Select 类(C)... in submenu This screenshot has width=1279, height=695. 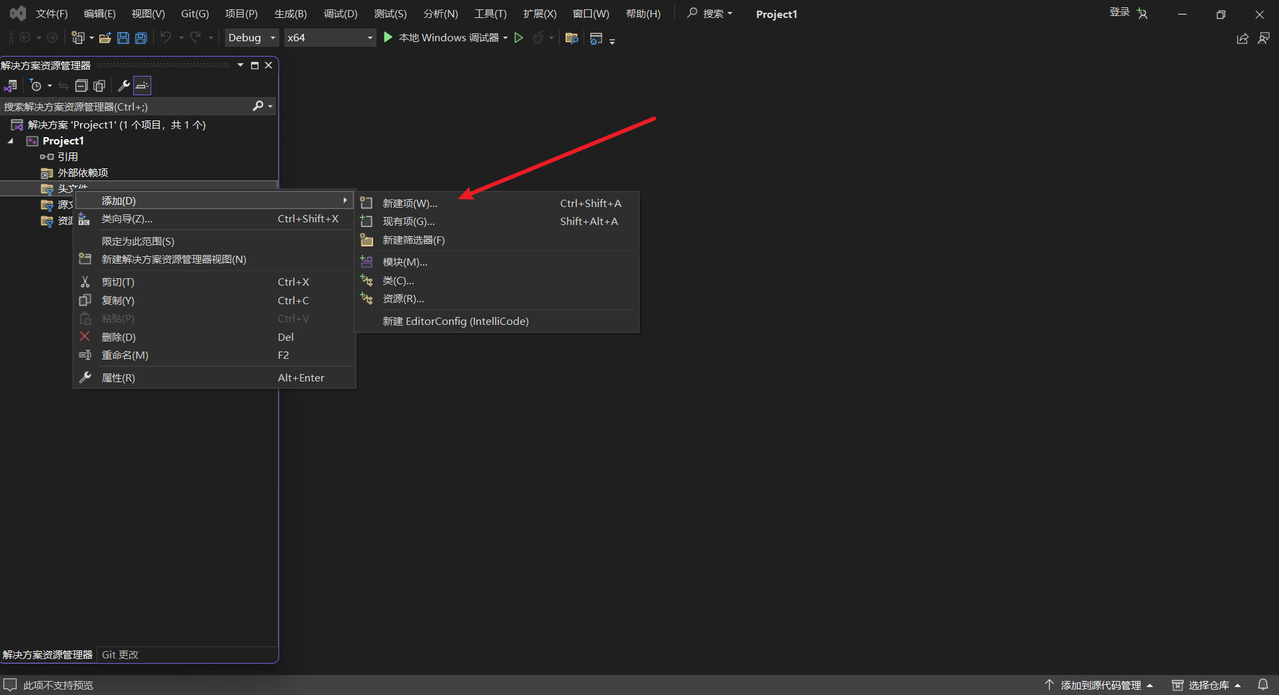tap(497, 281)
